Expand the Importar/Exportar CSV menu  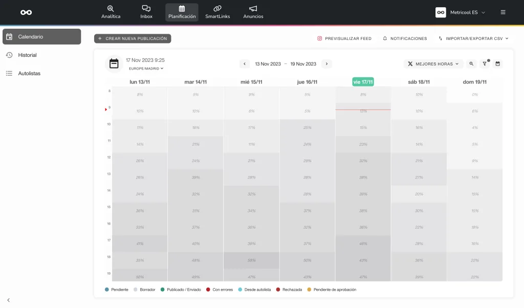[x=473, y=38]
